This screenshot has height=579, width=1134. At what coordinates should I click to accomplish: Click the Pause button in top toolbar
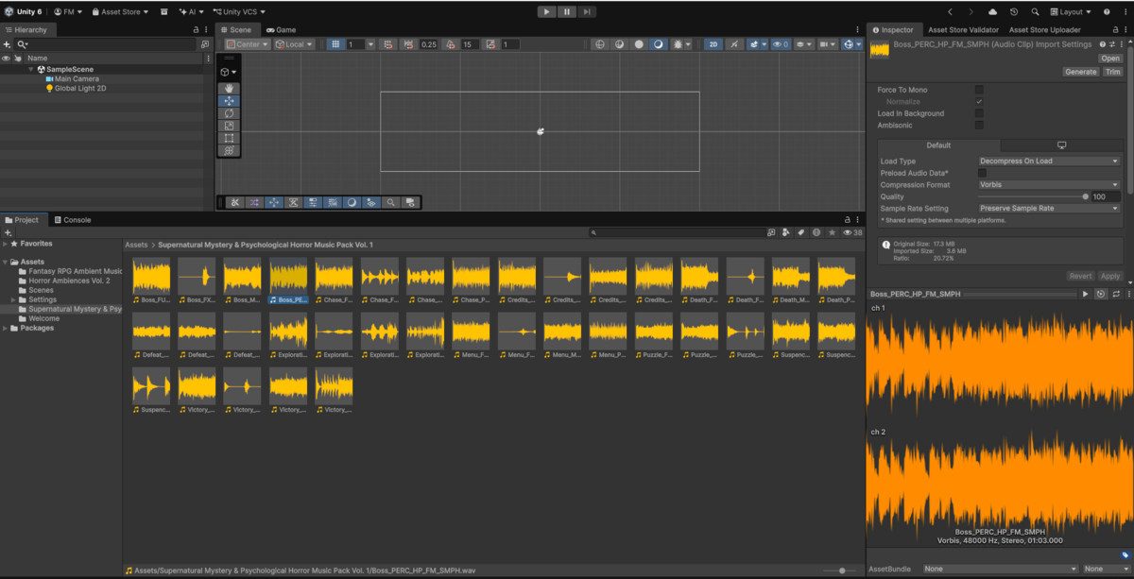tap(567, 11)
